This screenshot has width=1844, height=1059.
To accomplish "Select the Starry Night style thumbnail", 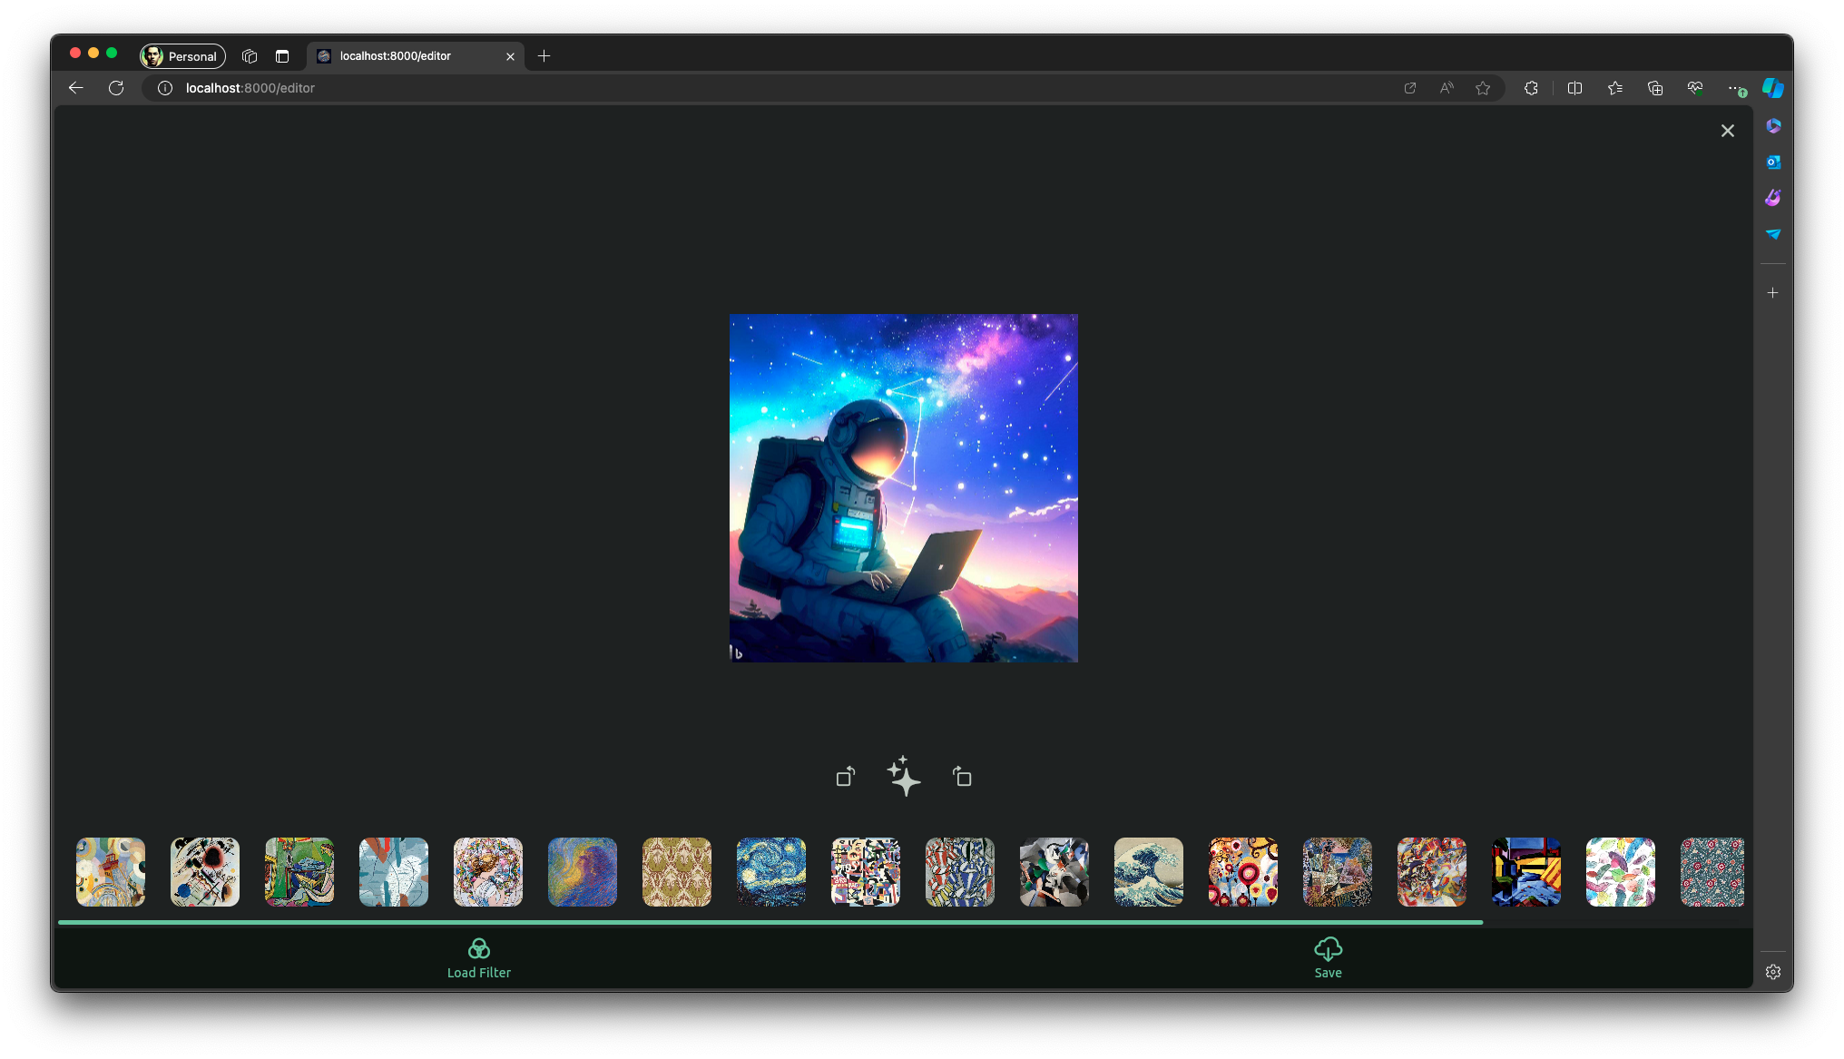I will click(770, 872).
